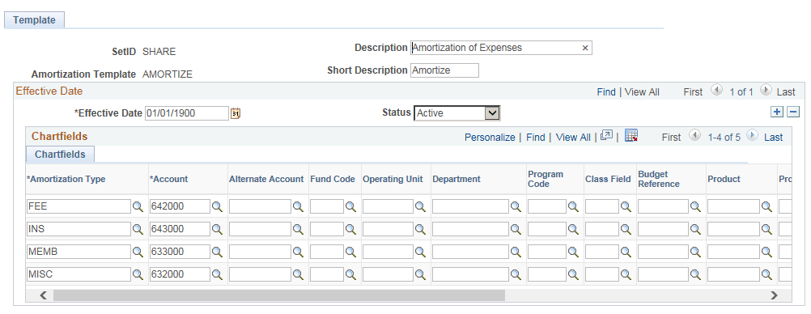Click the horizontal scrollbar thumb
Screen dimensions: 811x314
coord(278,295)
